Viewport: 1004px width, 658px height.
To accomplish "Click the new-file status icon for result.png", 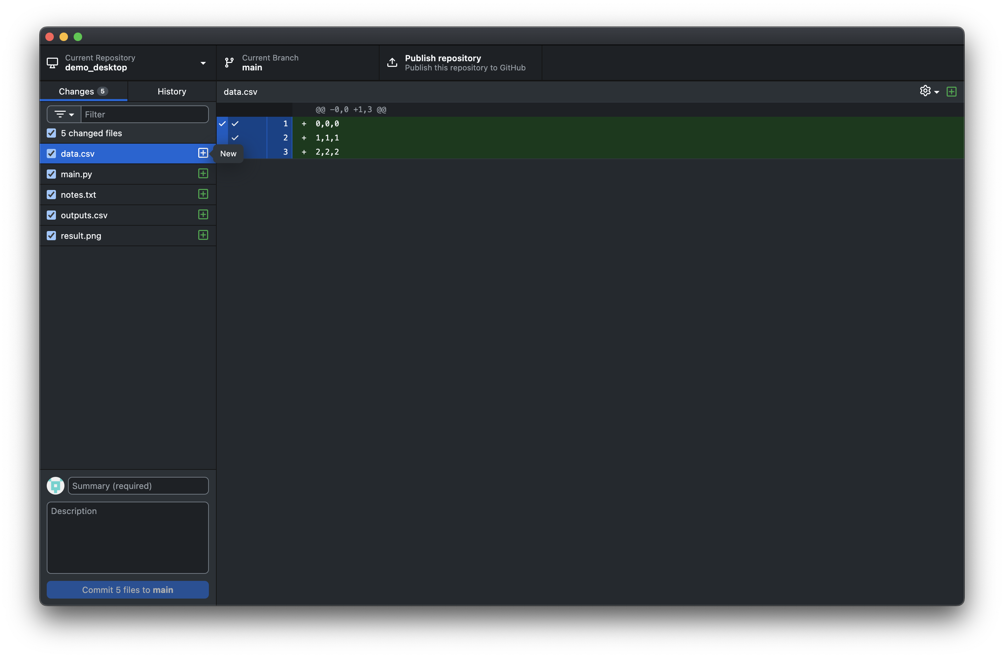I will pos(203,235).
